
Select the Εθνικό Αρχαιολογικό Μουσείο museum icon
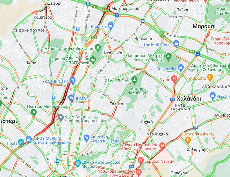(x=78, y=163)
